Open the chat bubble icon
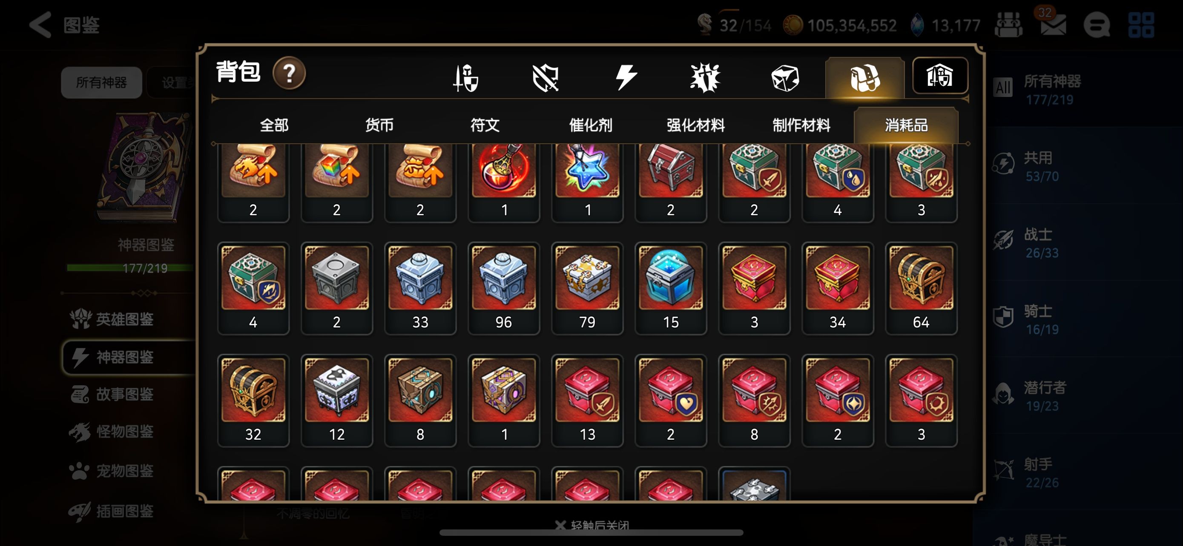The width and height of the screenshot is (1183, 546). tap(1097, 25)
